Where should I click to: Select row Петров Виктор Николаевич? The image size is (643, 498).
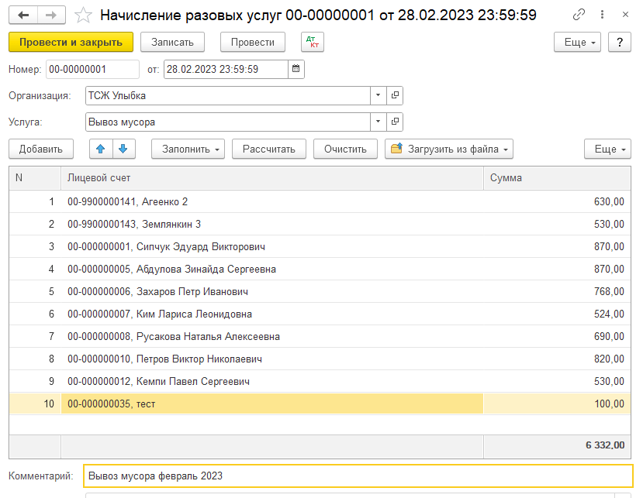tap(320, 359)
